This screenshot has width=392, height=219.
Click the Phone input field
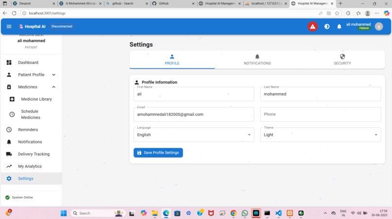[x=321, y=114]
